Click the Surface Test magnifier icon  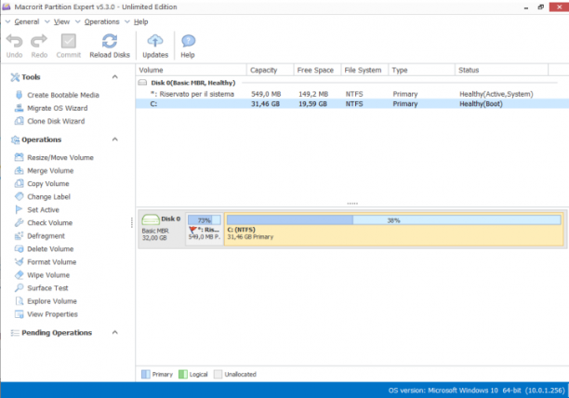(x=19, y=287)
